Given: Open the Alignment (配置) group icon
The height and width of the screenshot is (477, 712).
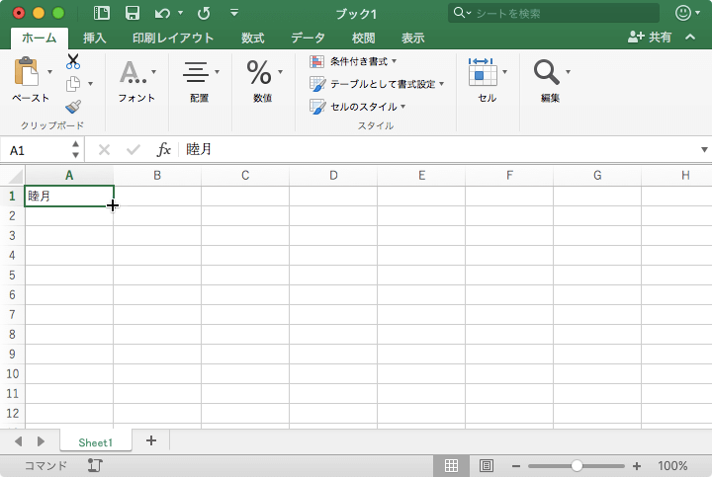Looking at the screenshot, I should (196, 72).
